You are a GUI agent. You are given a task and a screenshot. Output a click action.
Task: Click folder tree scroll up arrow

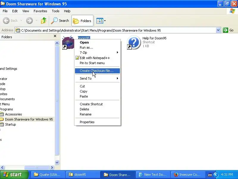(57, 43)
